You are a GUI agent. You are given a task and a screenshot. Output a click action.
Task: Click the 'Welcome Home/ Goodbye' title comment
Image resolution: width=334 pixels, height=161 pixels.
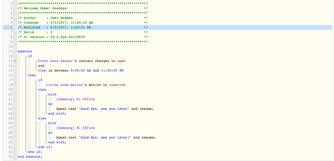(x=83, y=8)
